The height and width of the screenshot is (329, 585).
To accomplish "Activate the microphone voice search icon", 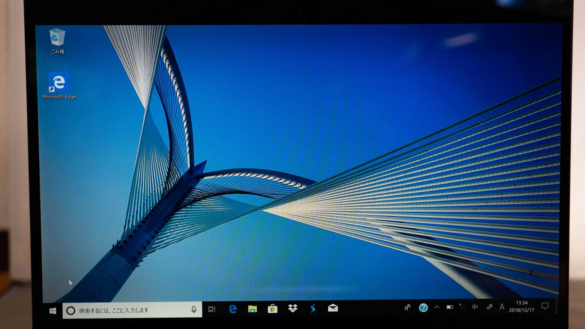I will pos(194,310).
